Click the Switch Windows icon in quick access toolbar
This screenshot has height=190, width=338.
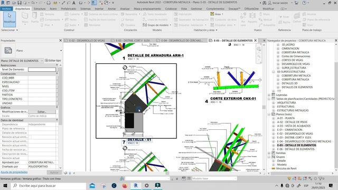coord(107,3)
